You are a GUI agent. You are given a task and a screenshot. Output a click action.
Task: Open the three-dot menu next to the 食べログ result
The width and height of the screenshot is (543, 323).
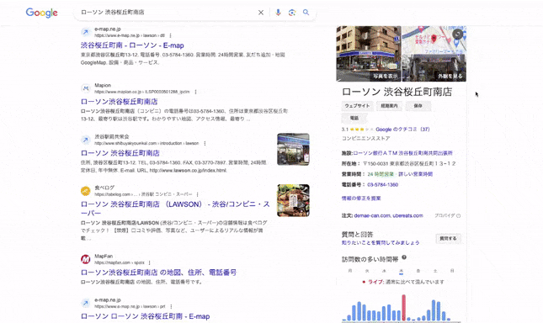197,194
